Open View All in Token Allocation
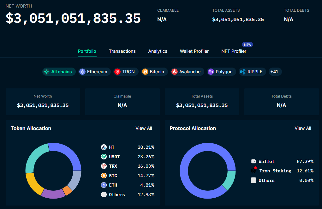This screenshot has width=322, height=209. [144, 128]
